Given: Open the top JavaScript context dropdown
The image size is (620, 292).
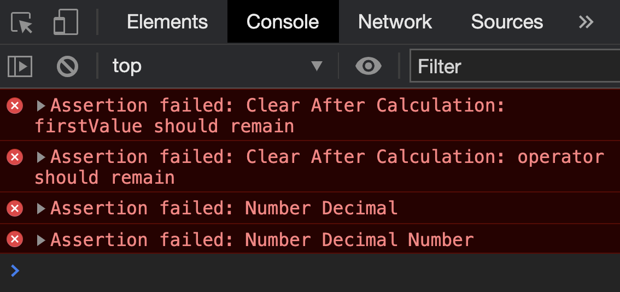Looking at the screenshot, I should click(x=217, y=67).
